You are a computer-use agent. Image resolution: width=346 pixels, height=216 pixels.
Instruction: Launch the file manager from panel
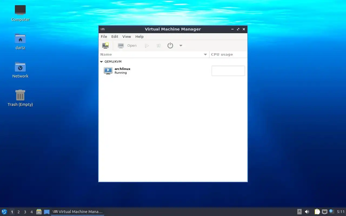click(39, 212)
